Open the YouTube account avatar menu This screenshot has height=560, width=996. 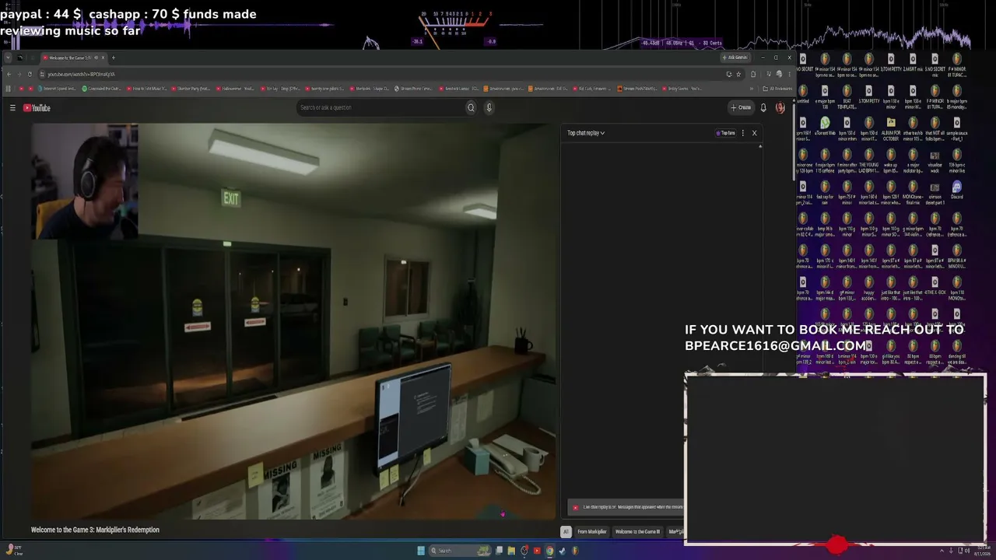(x=780, y=107)
